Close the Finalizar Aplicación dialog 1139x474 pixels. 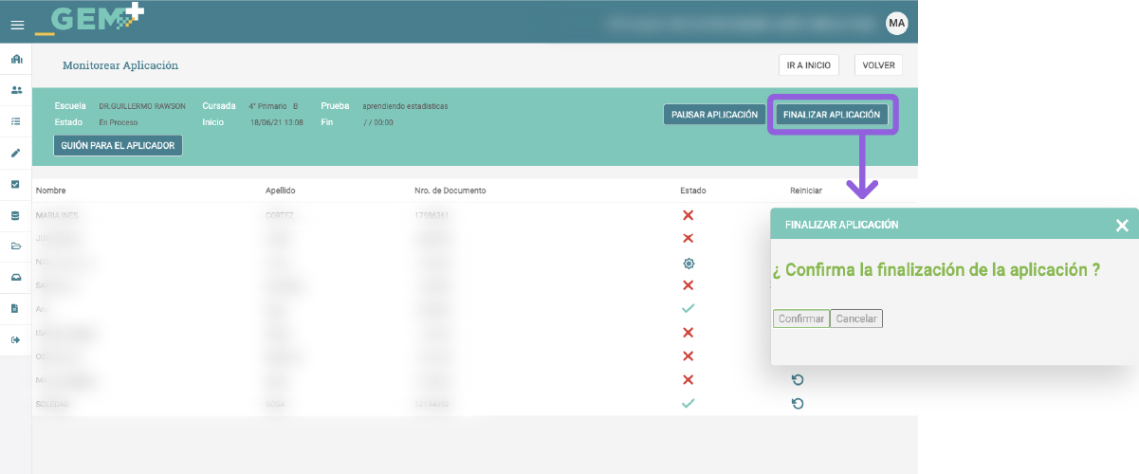(1122, 226)
